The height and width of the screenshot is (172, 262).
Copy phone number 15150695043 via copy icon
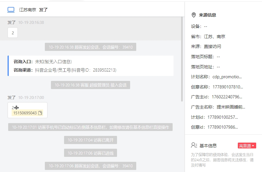click(x=40, y=113)
